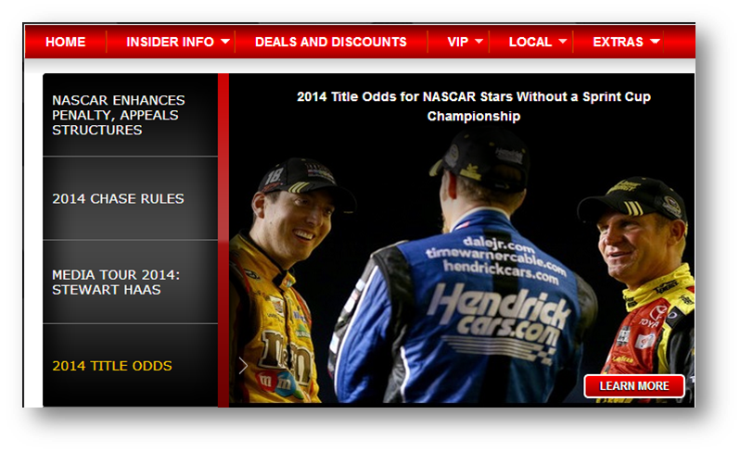
Task: Click the red vertical divider bar
Action: (223, 240)
